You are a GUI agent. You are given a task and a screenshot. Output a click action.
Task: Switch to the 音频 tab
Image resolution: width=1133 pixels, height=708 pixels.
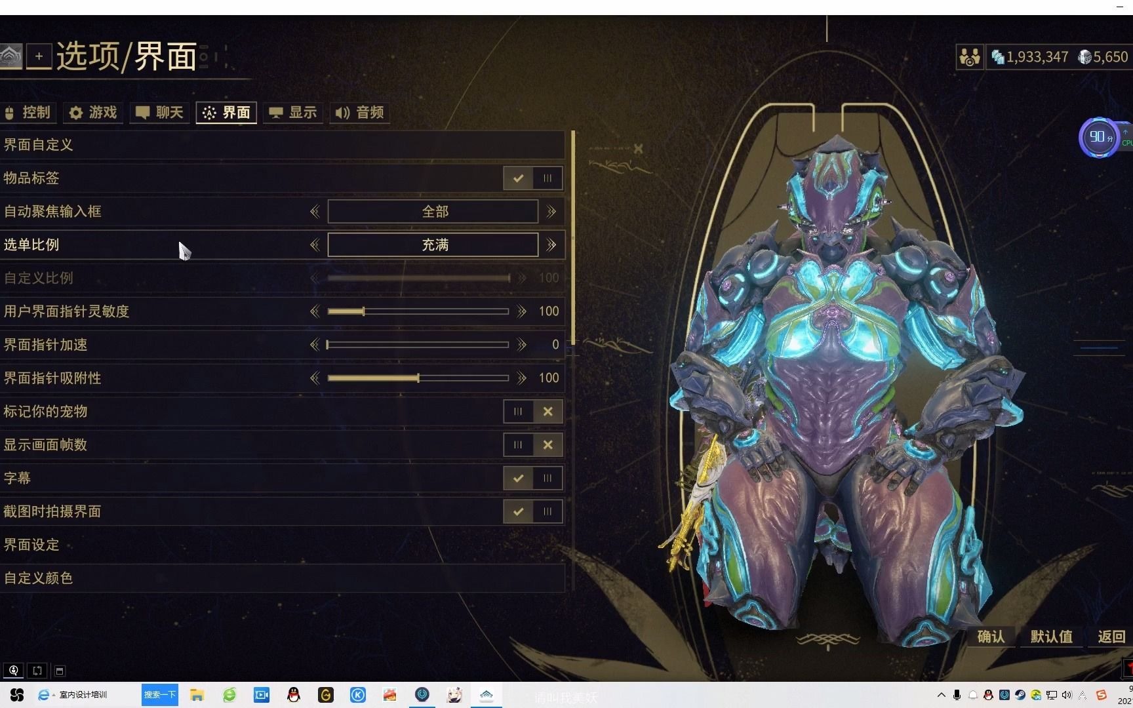click(360, 113)
